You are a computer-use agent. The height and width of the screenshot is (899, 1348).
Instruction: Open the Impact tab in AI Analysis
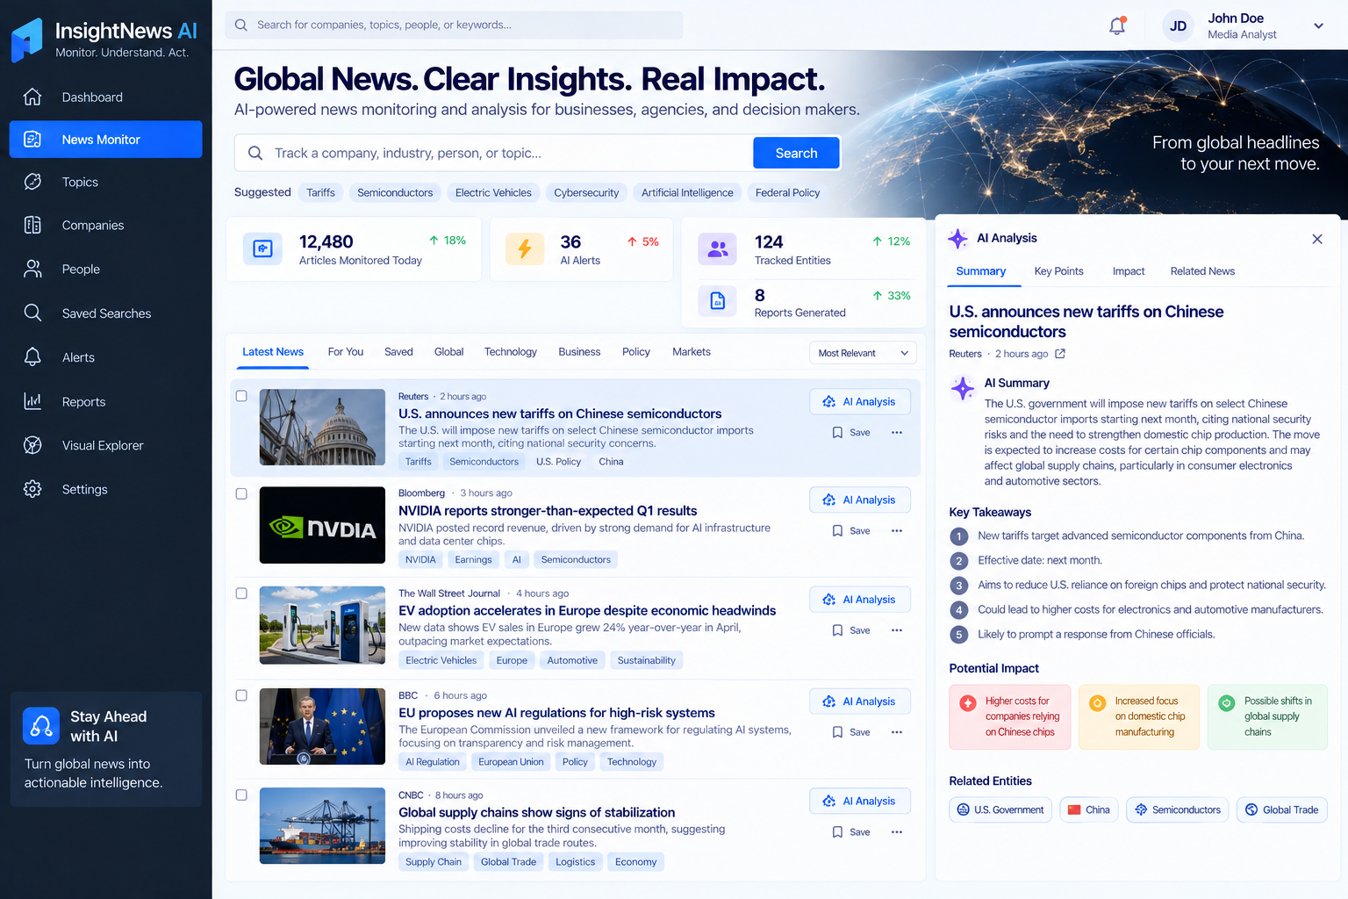(1129, 271)
